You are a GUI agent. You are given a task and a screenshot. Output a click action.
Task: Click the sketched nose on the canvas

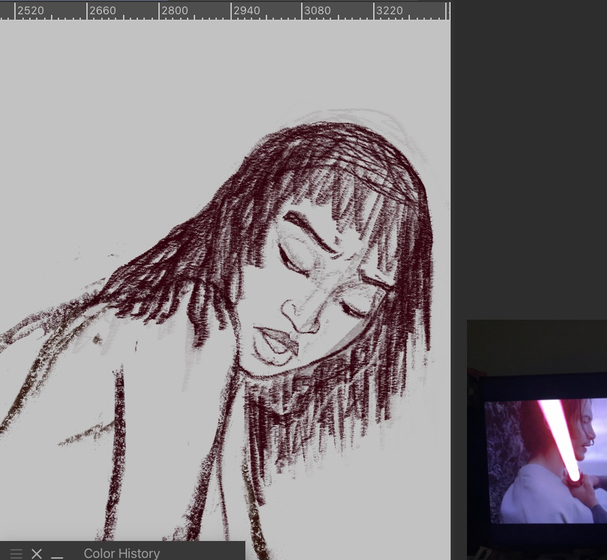tap(297, 314)
